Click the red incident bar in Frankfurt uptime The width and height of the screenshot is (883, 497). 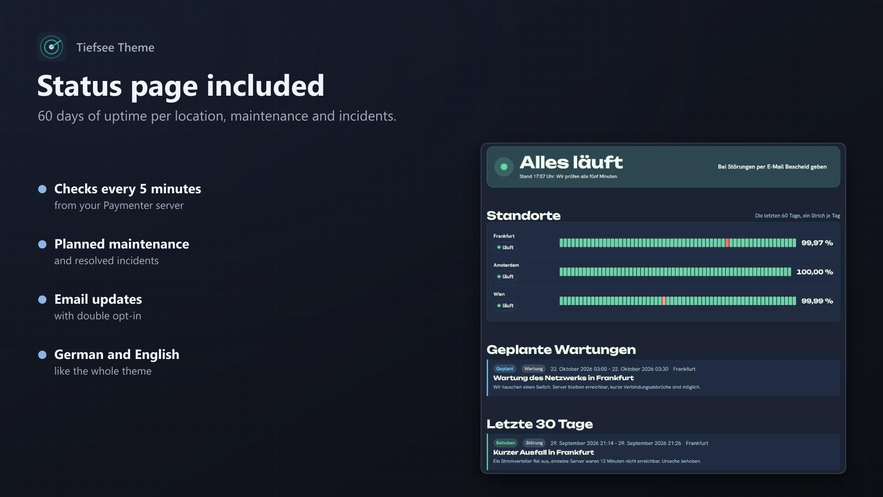pos(727,243)
